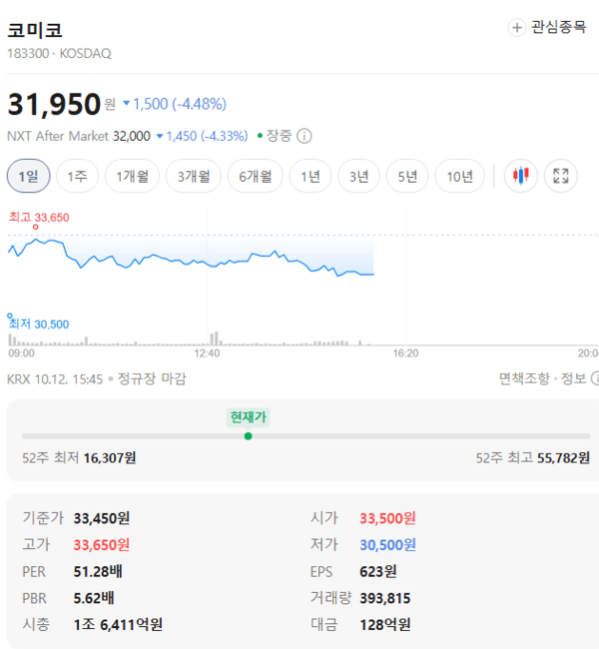
Task: Click the change value 1,500 (-4.48%)
Action: tap(175, 104)
